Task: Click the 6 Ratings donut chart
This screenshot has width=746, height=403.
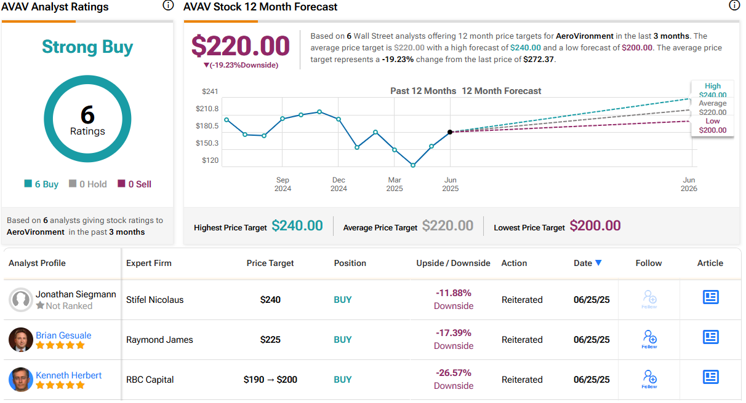Action: coord(87,119)
